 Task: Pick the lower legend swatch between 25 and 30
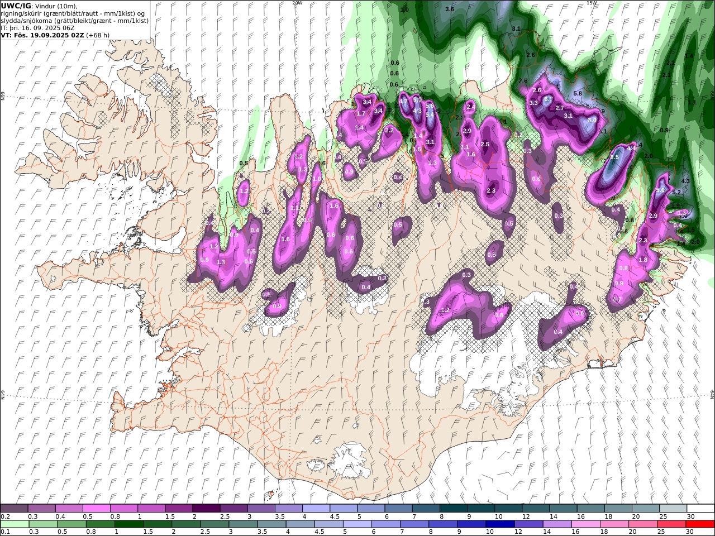tap(671, 524)
